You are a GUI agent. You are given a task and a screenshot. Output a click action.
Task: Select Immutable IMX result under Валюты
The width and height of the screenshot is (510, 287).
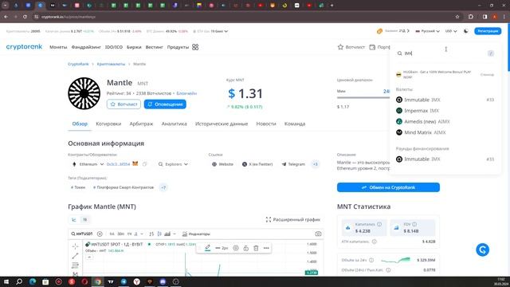(445, 100)
